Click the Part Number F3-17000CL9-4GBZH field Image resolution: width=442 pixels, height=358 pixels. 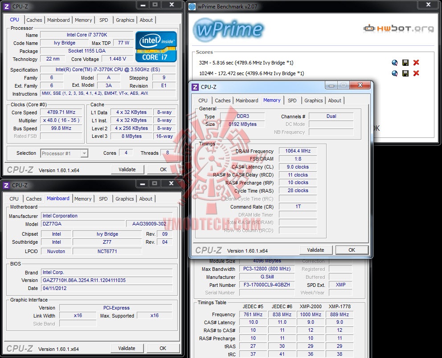266,285
